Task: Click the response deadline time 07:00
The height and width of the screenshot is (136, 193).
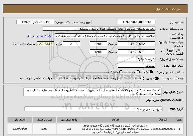Action: [x=99, y=44]
